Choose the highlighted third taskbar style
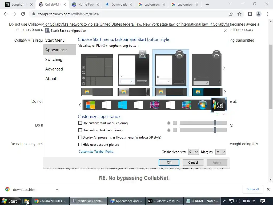 (x=171, y=92)
